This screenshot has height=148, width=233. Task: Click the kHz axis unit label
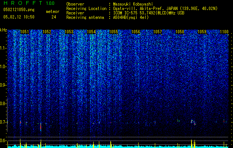coord(3,30)
